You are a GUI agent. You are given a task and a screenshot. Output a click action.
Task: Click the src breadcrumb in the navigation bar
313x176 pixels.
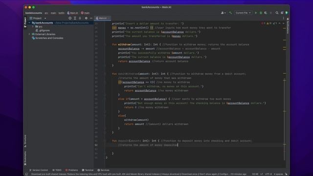[46, 13]
